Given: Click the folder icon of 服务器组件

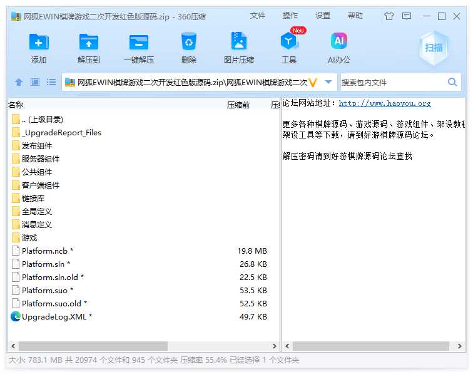Looking at the screenshot, I should 16,158.
